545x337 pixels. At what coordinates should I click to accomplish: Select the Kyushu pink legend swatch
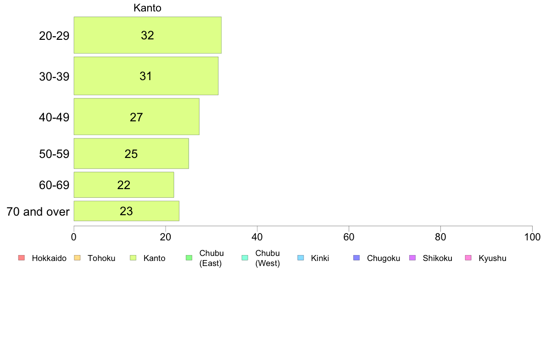468,258
